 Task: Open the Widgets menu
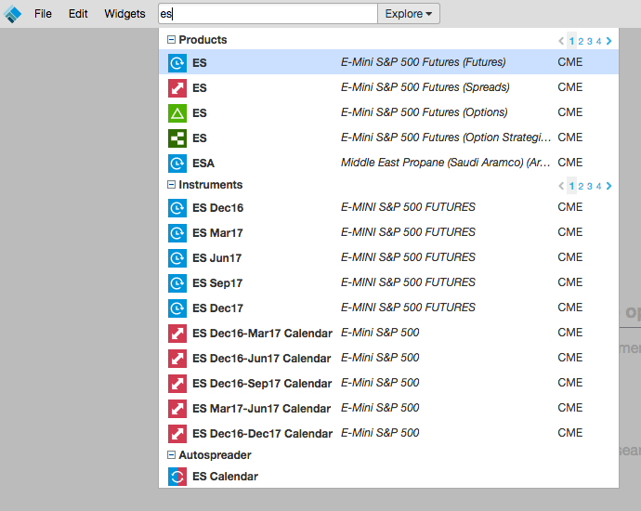click(124, 14)
